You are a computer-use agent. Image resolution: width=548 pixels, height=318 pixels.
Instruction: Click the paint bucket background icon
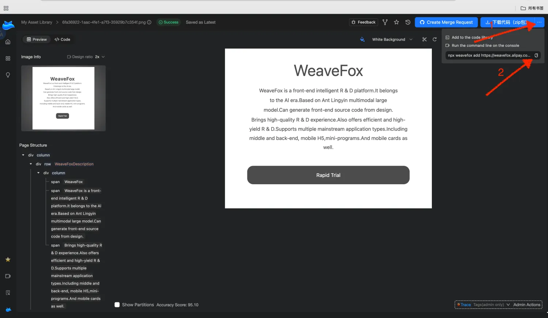(x=362, y=39)
